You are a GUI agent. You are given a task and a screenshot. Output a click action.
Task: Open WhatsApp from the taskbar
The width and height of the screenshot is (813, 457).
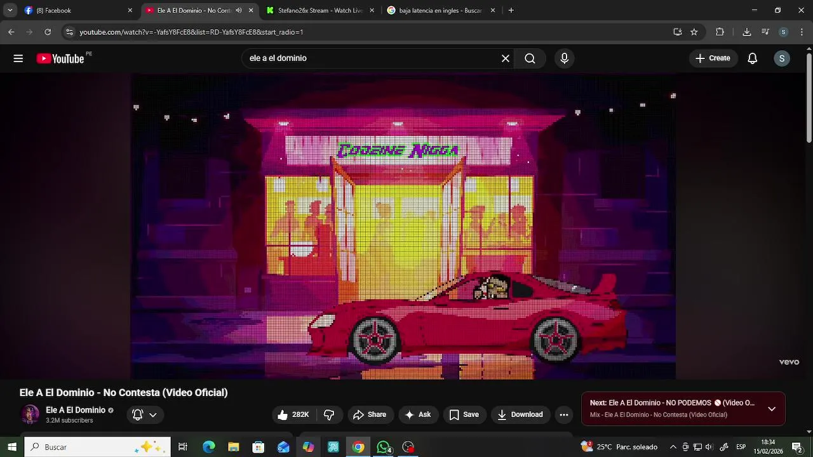click(384, 447)
